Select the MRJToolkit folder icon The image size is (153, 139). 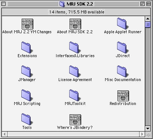click(x=75, y=95)
